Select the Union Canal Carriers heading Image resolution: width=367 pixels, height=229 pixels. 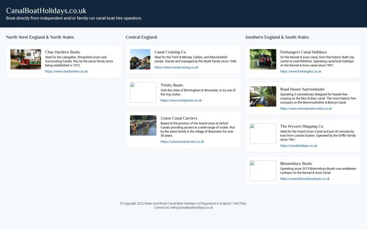tap(179, 118)
